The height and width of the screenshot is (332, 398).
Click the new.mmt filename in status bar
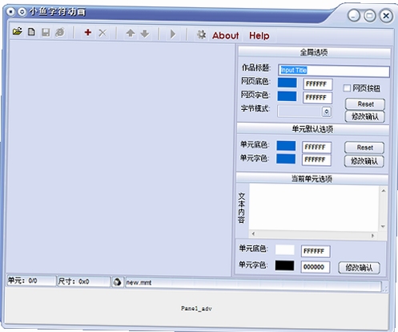coord(139,282)
